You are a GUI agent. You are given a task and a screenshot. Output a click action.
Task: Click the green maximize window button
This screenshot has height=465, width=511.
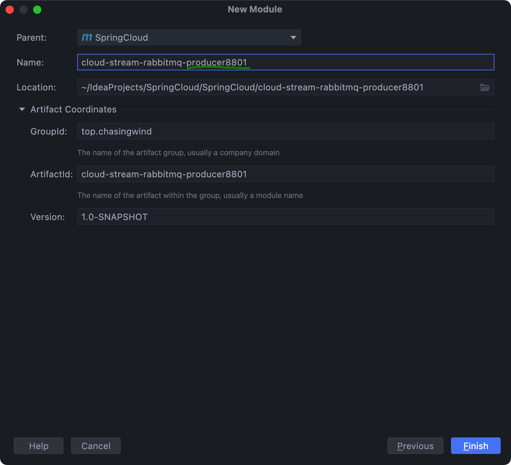coord(37,10)
